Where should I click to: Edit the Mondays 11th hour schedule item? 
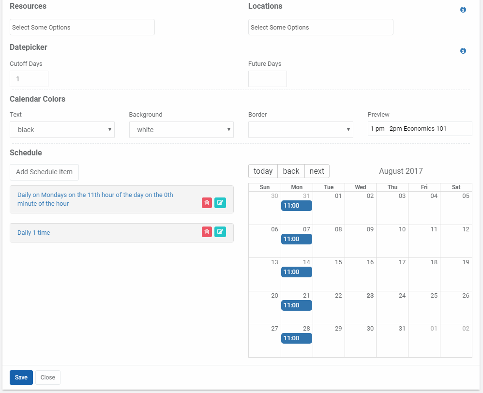[x=220, y=203]
